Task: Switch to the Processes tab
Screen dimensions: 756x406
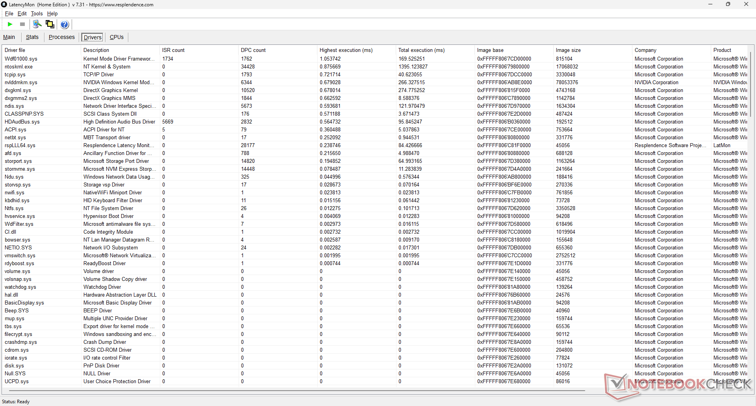Action: pyautogui.click(x=62, y=37)
